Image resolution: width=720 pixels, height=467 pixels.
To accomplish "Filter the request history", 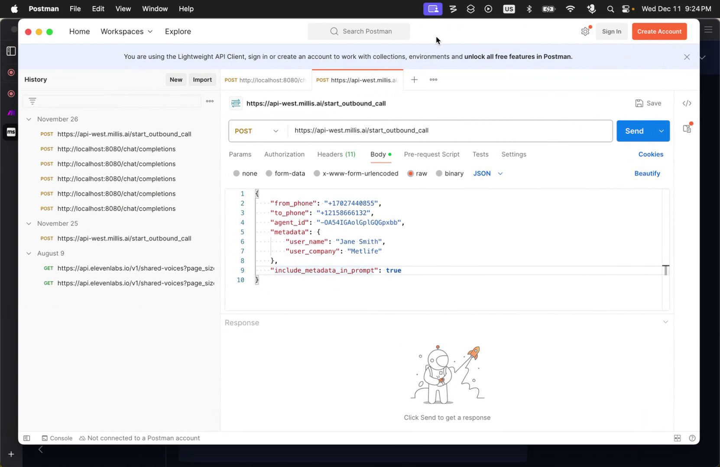I will 32,101.
